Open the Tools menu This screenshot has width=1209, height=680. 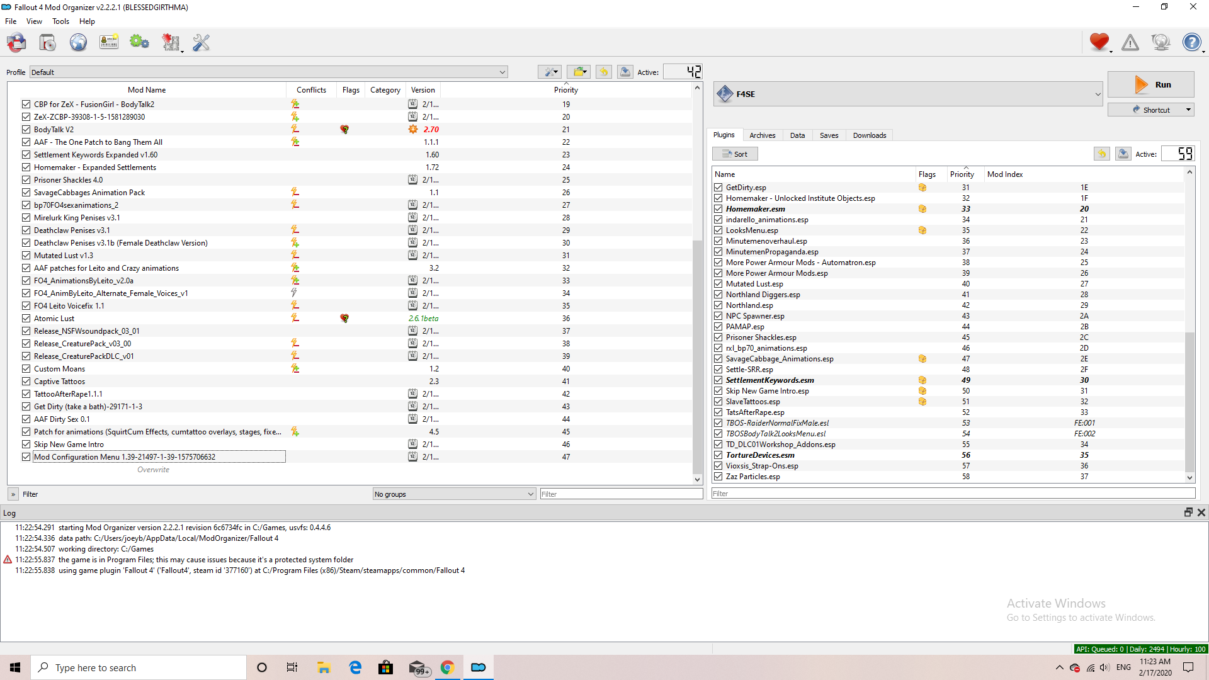[x=61, y=21]
